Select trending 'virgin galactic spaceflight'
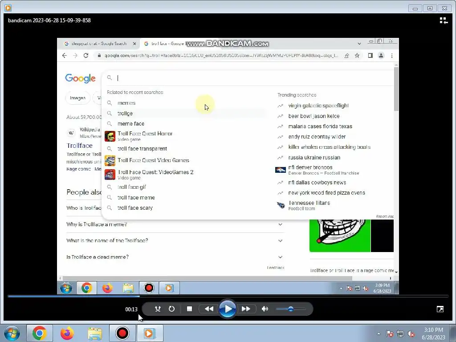Image resolution: width=456 pixels, height=342 pixels. click(318, 106)
